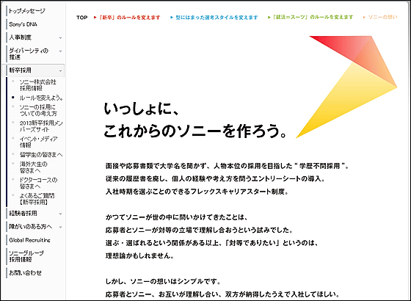This screenshot has height=301, width=411.
Task: Click the bullet beside ルールを変えよう。
Action: 13,97
